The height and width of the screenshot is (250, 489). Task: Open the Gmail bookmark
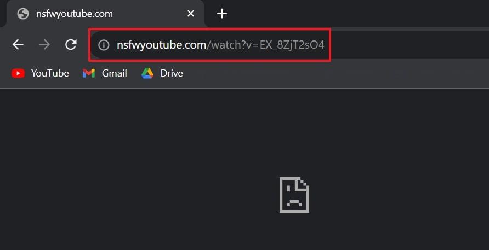point(105,73)
